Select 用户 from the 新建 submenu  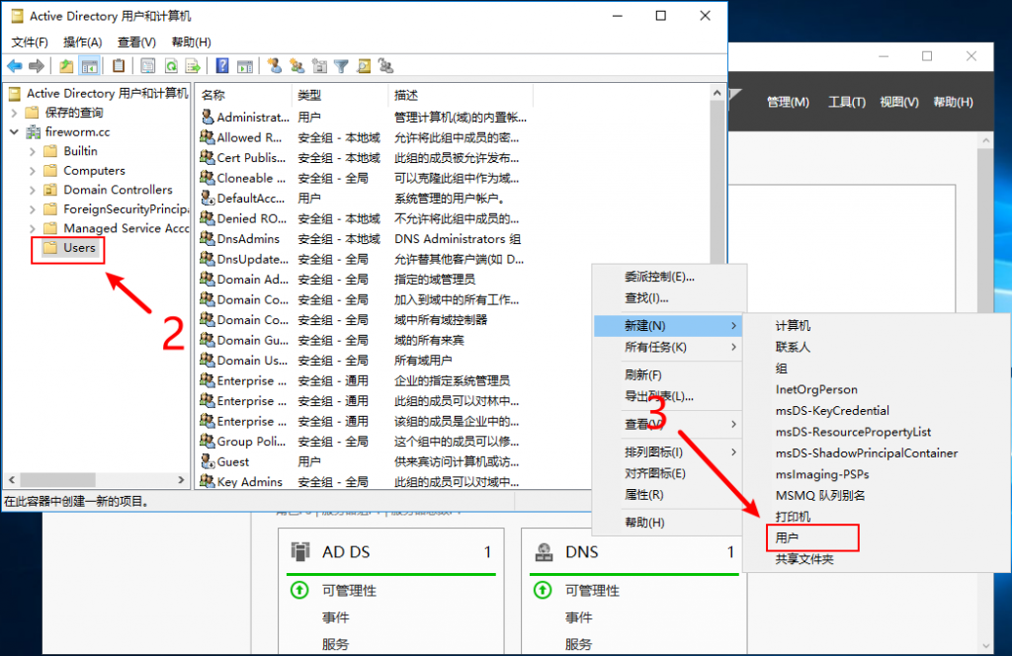[x=787, y=538]
